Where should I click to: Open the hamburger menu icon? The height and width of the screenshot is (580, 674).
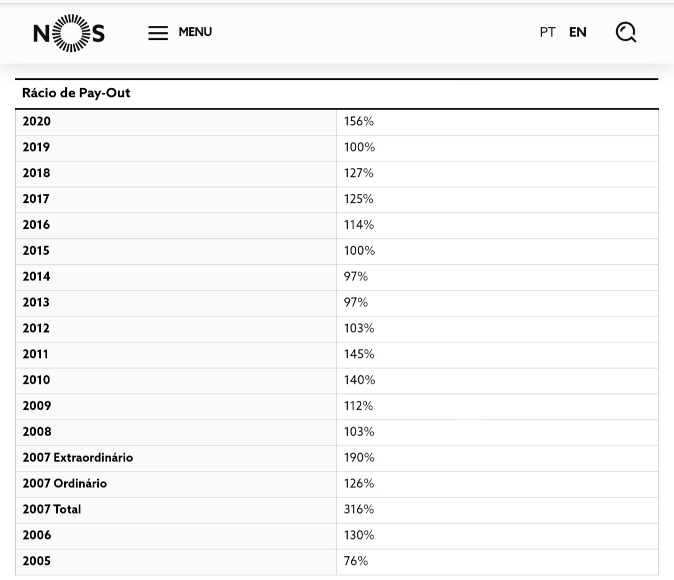(x=158, y=33)
